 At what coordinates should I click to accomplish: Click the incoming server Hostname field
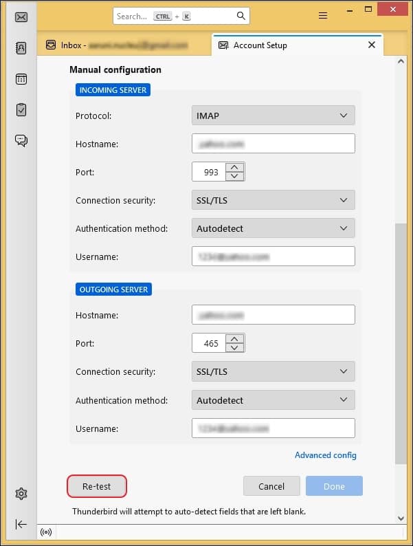pyautogui.click(x=273, y=144)
